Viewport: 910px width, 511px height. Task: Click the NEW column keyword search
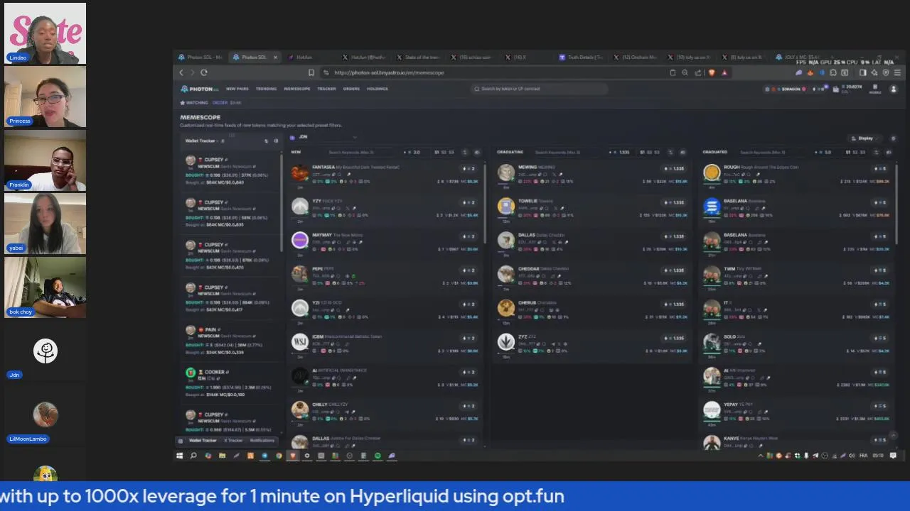[359, 152]
